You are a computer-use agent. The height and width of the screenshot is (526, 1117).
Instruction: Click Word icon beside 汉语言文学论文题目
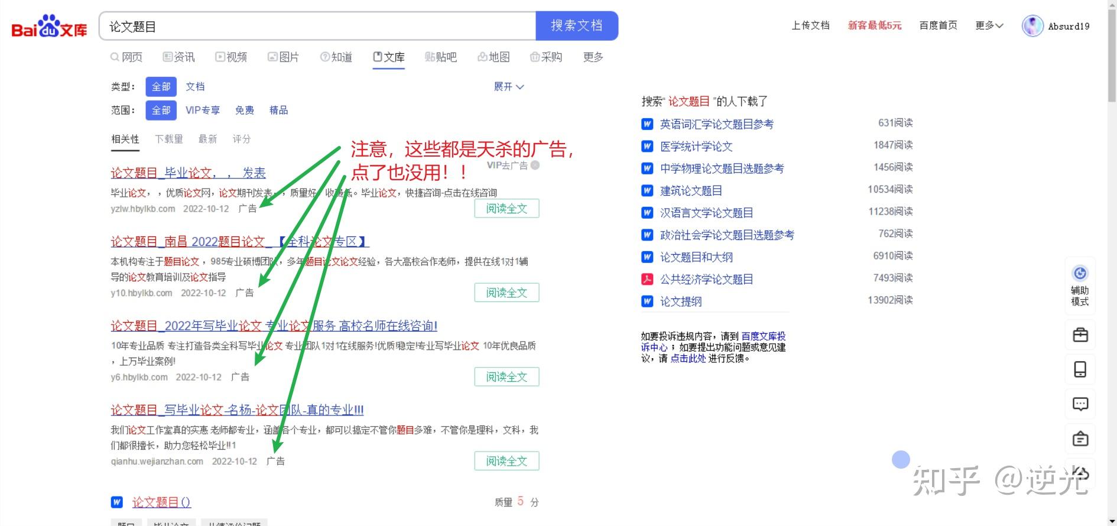647,213
